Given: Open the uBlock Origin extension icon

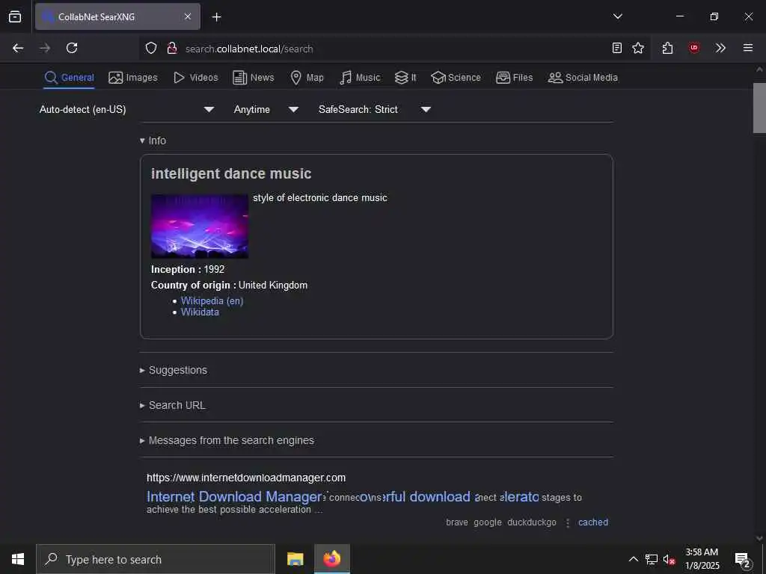Looking at the screenshot, I should click(694, 48).
